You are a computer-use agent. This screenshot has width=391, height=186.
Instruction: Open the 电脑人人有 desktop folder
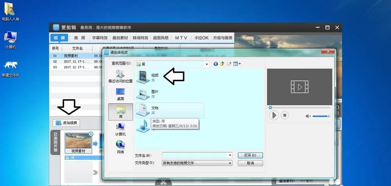[10, 12]
